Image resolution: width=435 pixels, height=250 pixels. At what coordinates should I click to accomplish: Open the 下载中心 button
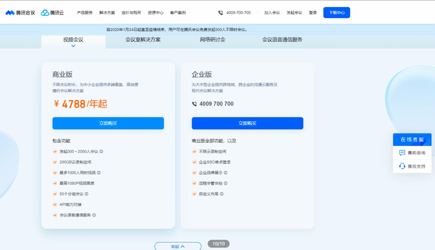point(337,13)
